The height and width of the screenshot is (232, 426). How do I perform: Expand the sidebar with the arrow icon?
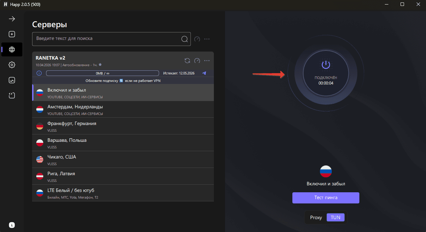pyautogui.click(x=12, y=19)
